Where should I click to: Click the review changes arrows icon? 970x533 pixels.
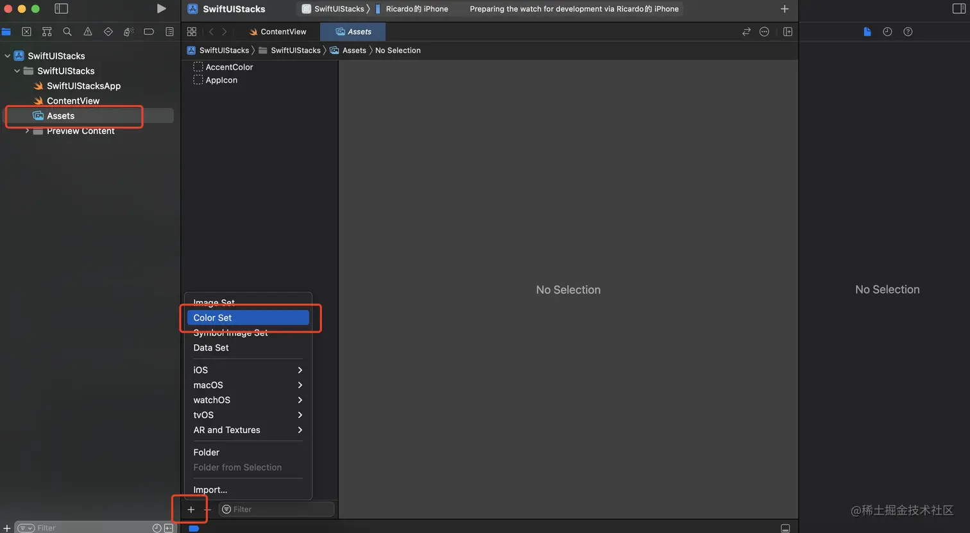pos(746,31)
